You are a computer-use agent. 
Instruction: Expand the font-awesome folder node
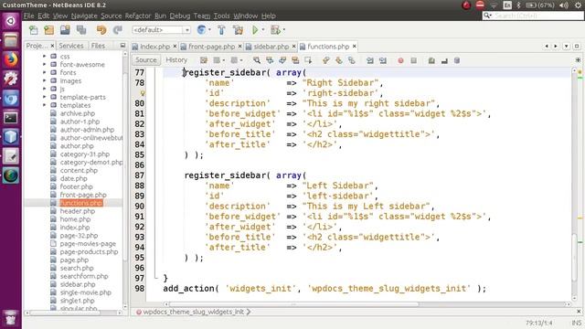[45, 65]
